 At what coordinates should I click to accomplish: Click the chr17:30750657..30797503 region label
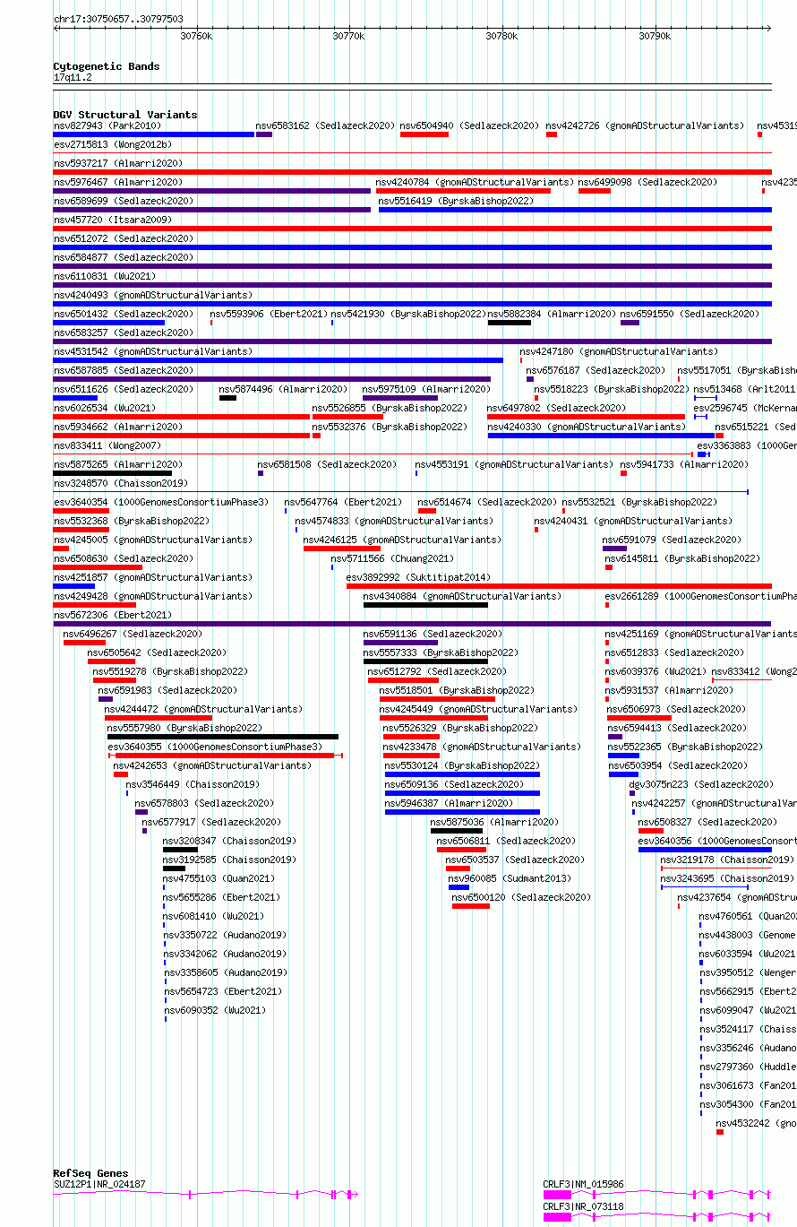(118, 19)
